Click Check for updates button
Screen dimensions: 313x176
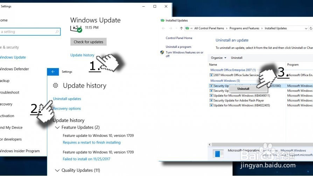[89, 42]
